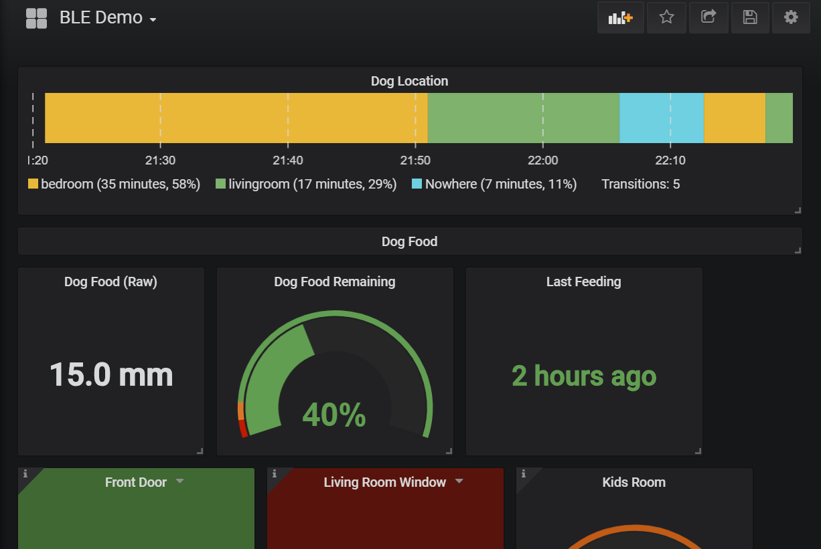The image size is (821, 549).
Task: Click the Living Room Window info corner icon
Action: [x=275, y=474]
